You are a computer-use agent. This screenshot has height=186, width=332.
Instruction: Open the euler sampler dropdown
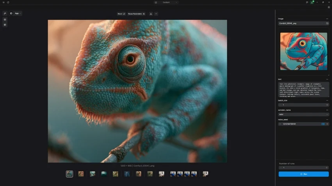pyautogui.click(x=303, y=114)
